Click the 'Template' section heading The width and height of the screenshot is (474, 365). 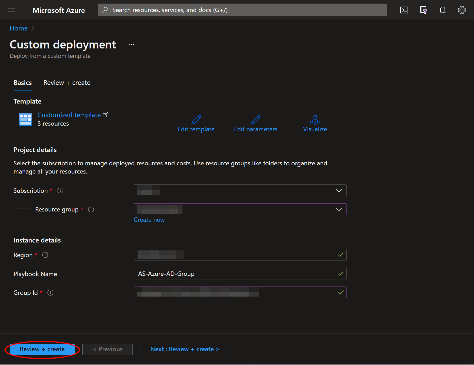click(x=27, y=101)
